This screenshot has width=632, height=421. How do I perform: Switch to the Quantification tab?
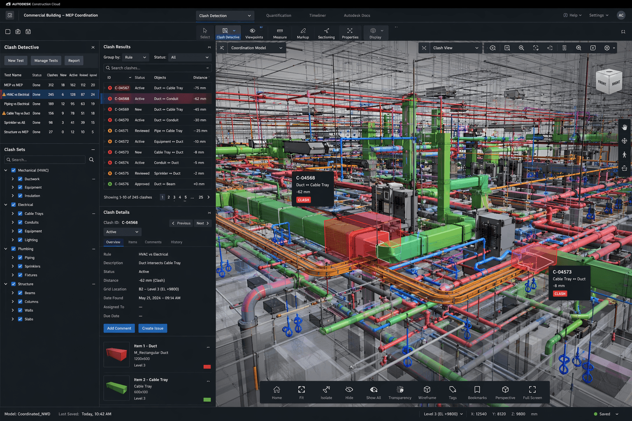[279, 16]
